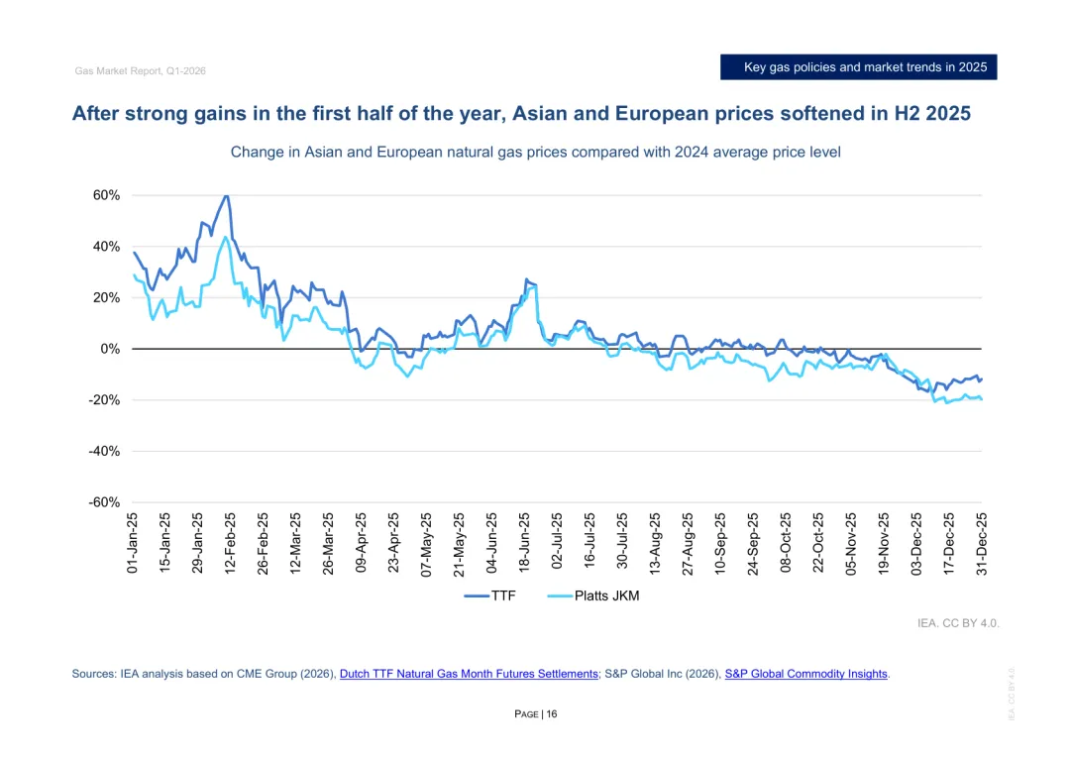
Task: Click the 12-Feb-25 axis date label
Action: pyautogui.click(x=230, y=543)
